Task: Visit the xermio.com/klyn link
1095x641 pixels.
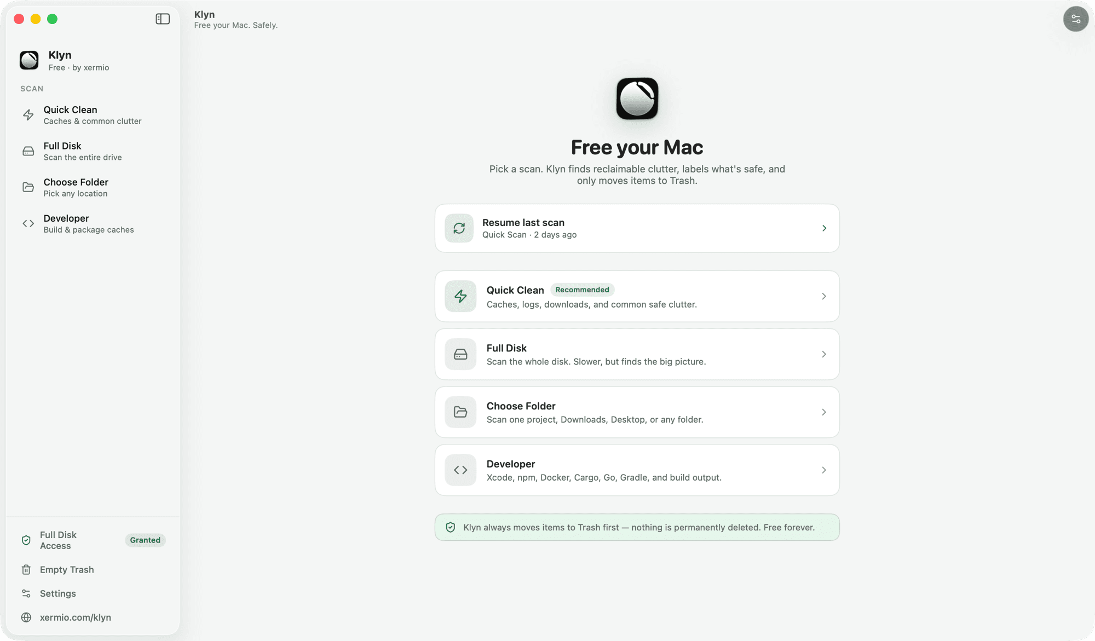Action: pyautogui.click(x=76, y=617)
